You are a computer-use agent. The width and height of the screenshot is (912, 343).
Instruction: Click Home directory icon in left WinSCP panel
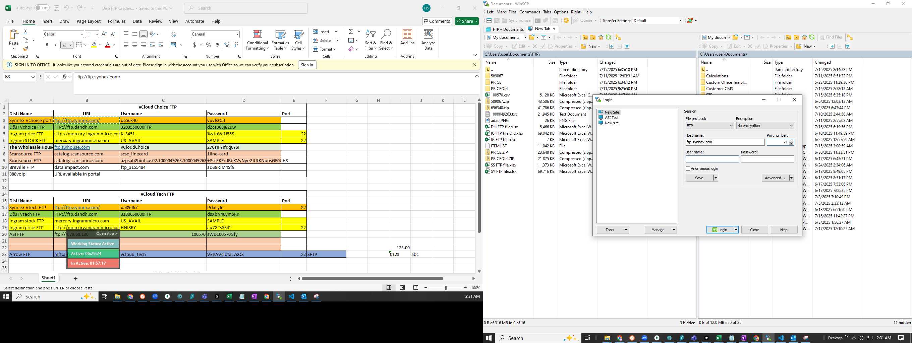pos(601,37)
